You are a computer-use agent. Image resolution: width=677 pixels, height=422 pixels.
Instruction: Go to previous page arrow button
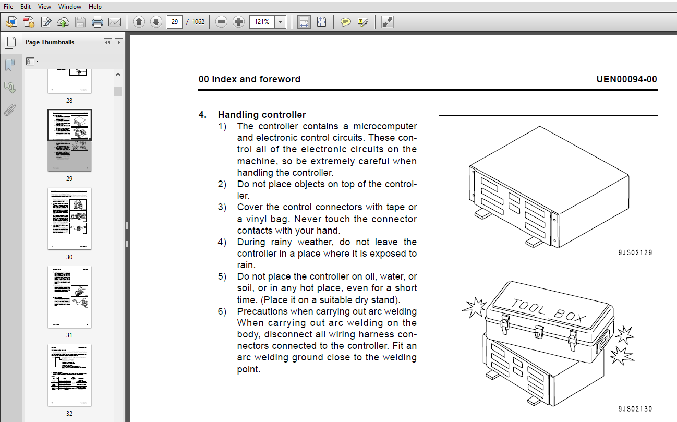[139, 22]
